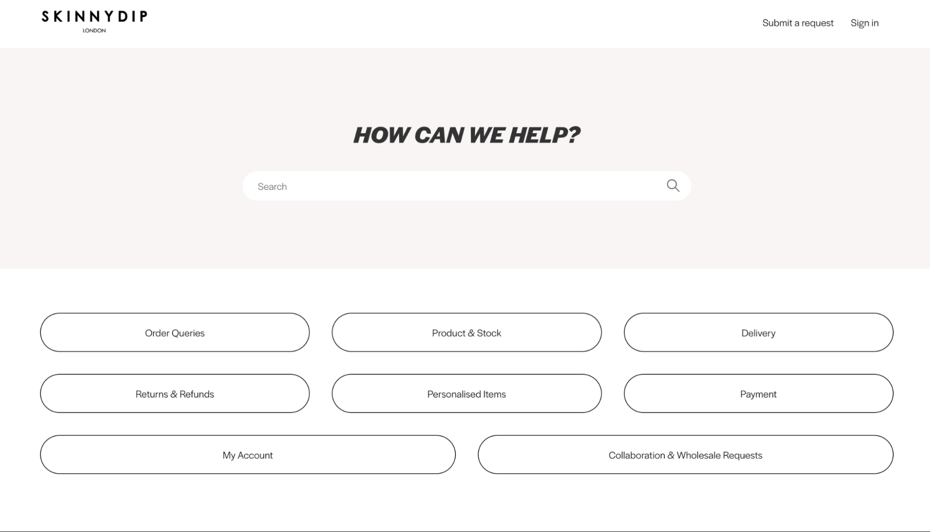Image resolution: width=930 pixels, height=532 pixels.
Task: Open the Personalised Items section
Action: click(x=466, y=393)
